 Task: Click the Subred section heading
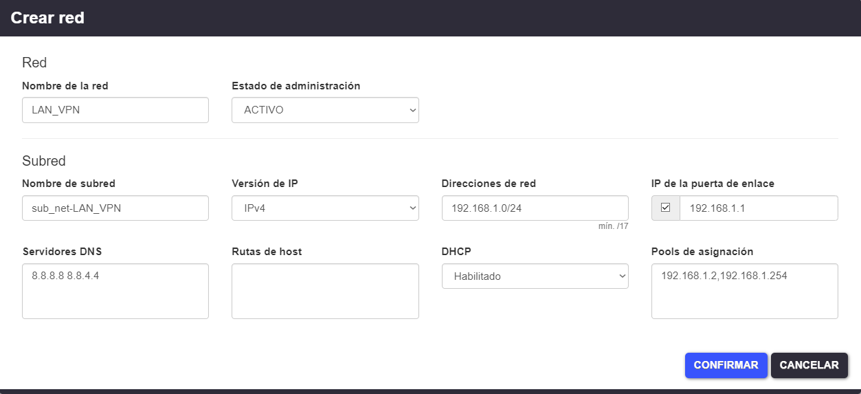click(x=44, y=161)
